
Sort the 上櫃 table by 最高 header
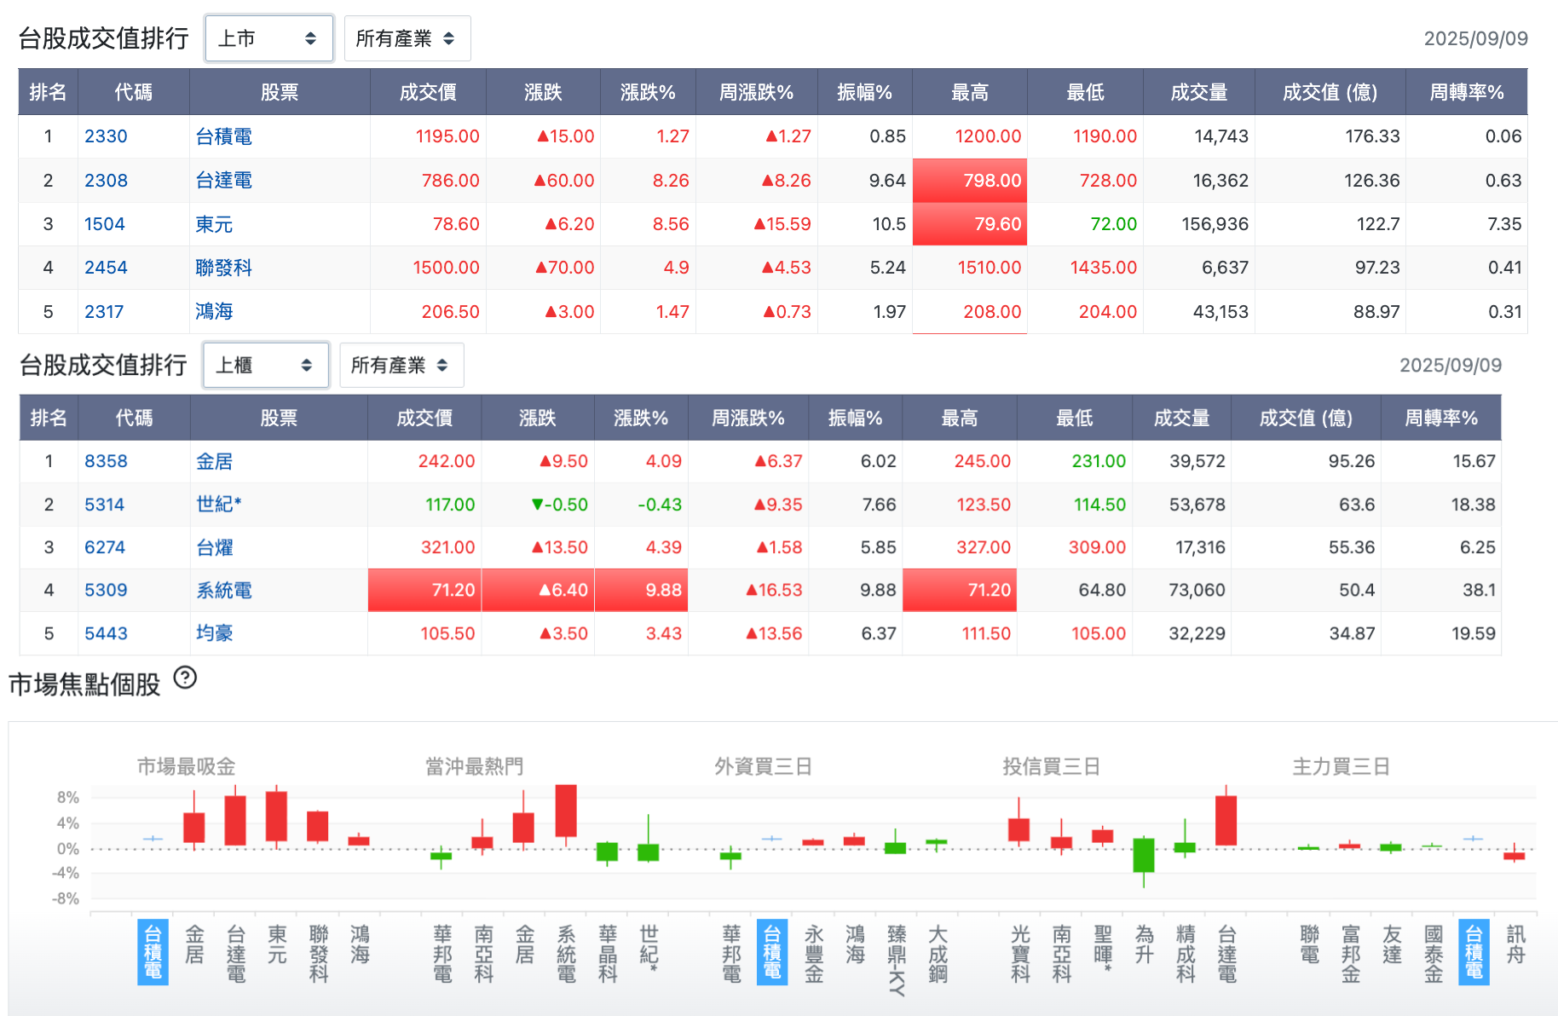[x=960, y=418]
